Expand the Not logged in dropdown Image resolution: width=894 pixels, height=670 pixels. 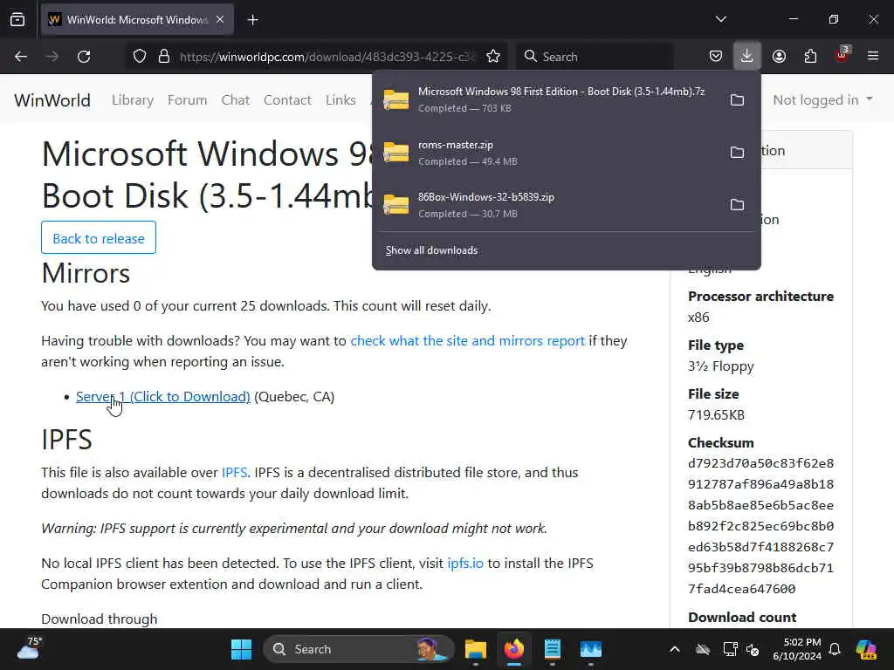click(x=822, y=100)
